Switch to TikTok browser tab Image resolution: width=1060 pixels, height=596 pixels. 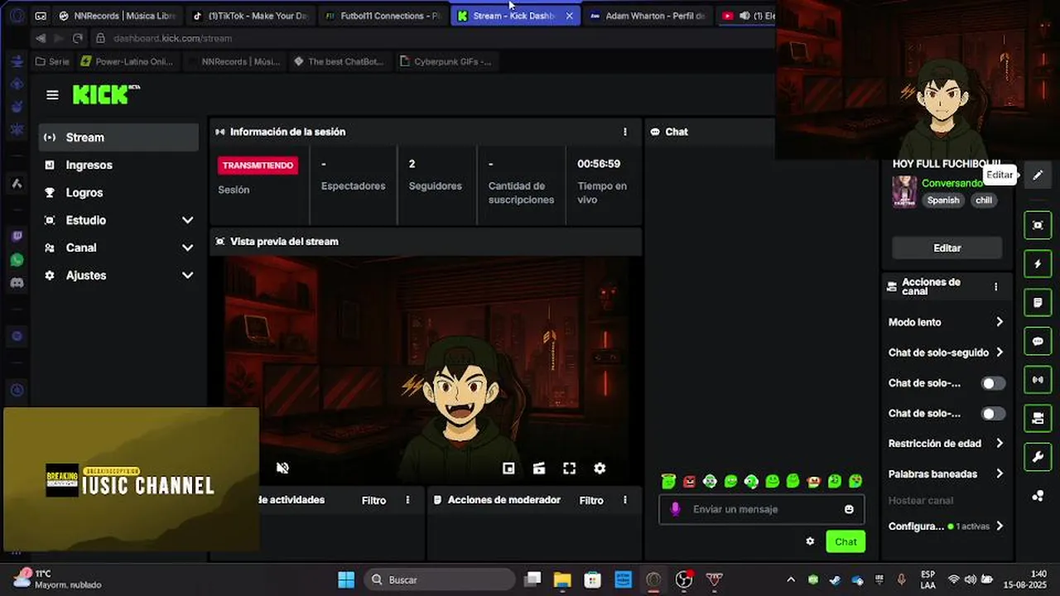(250, 16)
